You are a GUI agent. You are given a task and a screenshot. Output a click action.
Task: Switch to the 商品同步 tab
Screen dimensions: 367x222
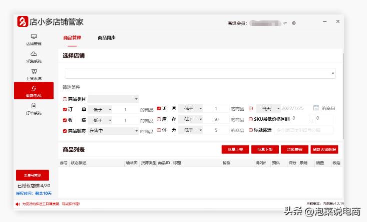click(x=107, y=38)
